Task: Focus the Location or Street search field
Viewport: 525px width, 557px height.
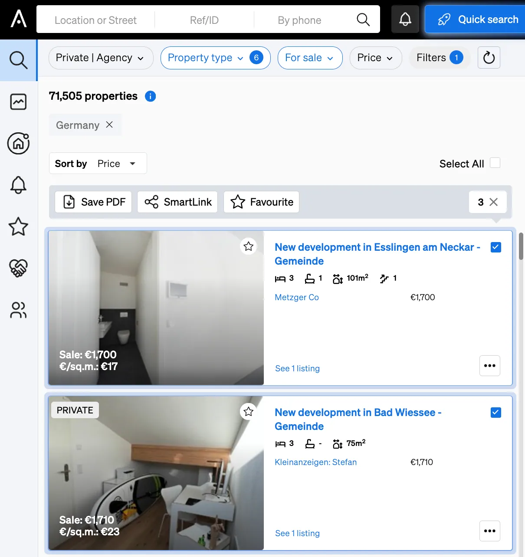Action: tap(95, 20)
